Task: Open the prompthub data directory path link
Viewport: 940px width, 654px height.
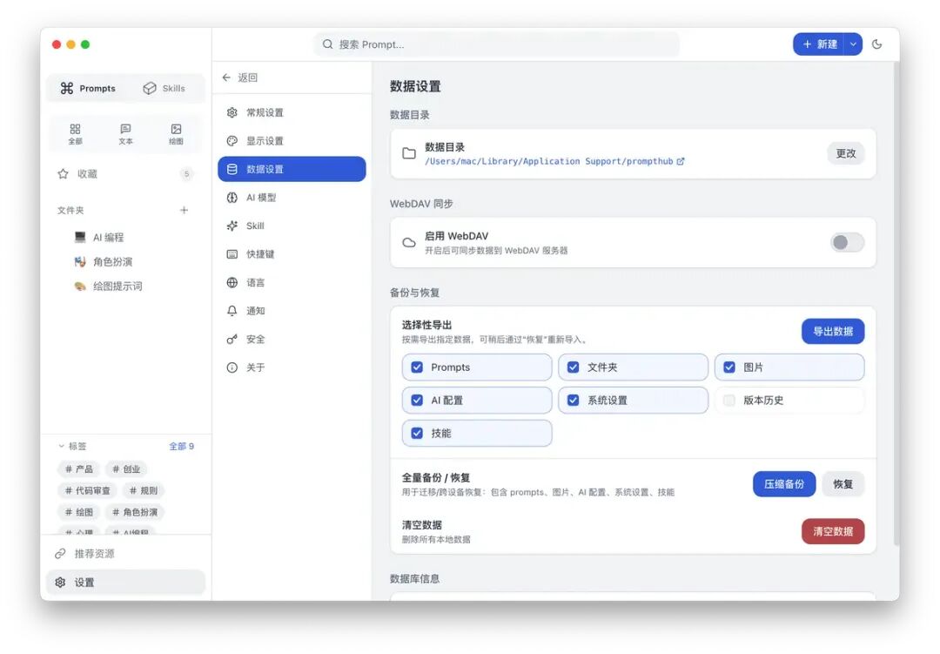Action: [554, 161]
